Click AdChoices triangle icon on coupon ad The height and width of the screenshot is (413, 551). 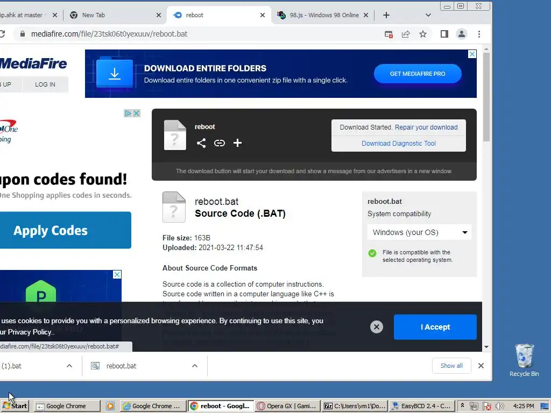point(128,113)
